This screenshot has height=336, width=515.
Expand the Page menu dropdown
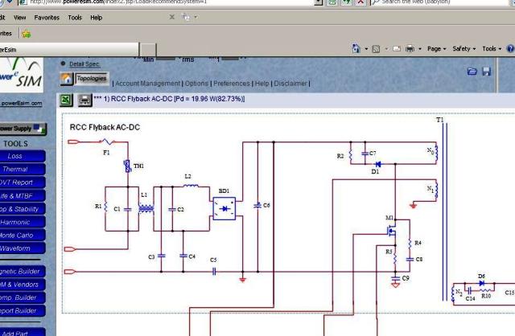pos(436,49)
